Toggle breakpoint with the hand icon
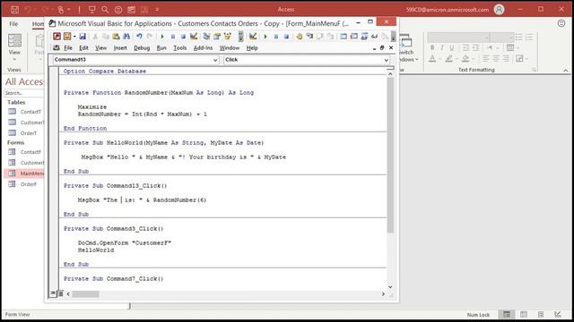 coord(299,36)
